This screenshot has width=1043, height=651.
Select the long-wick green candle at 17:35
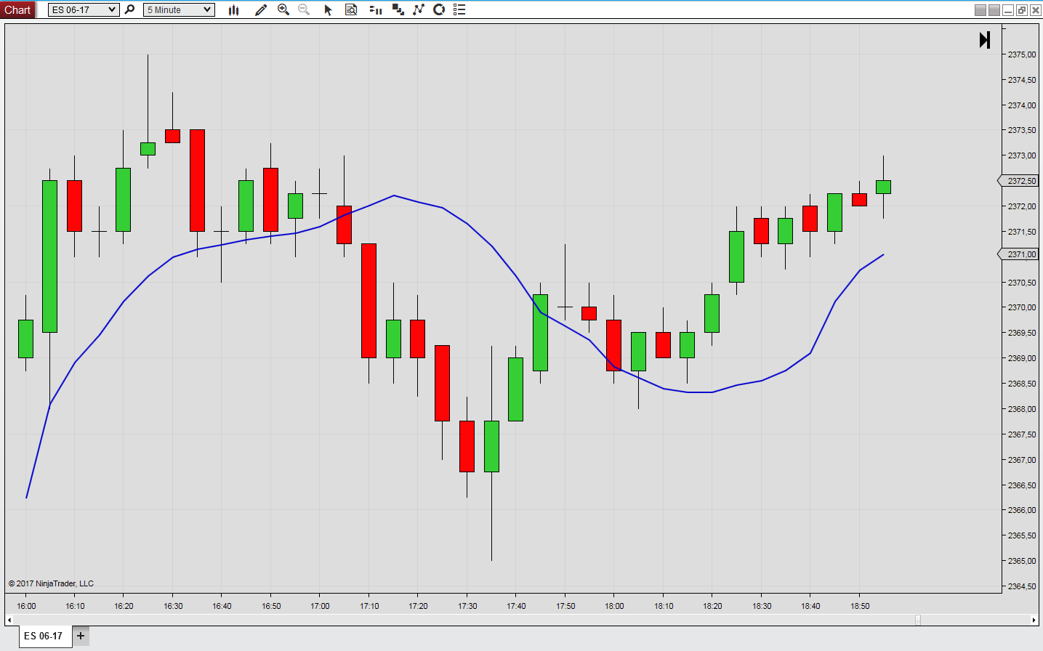coord(491,446)
